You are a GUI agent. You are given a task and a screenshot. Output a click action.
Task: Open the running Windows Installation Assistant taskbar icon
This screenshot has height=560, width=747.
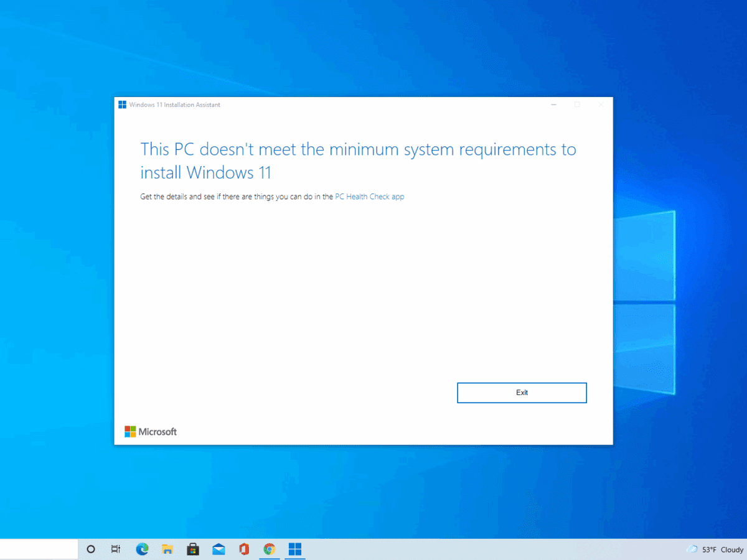(294, 549)
